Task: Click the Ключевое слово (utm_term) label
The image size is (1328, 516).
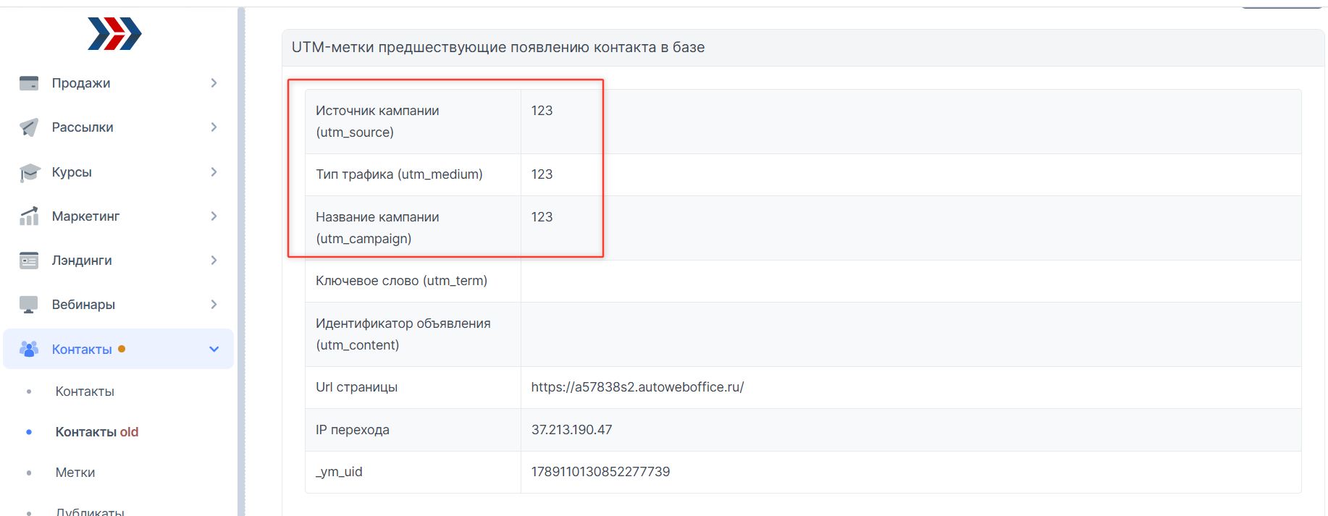Action: coord(401,281)
